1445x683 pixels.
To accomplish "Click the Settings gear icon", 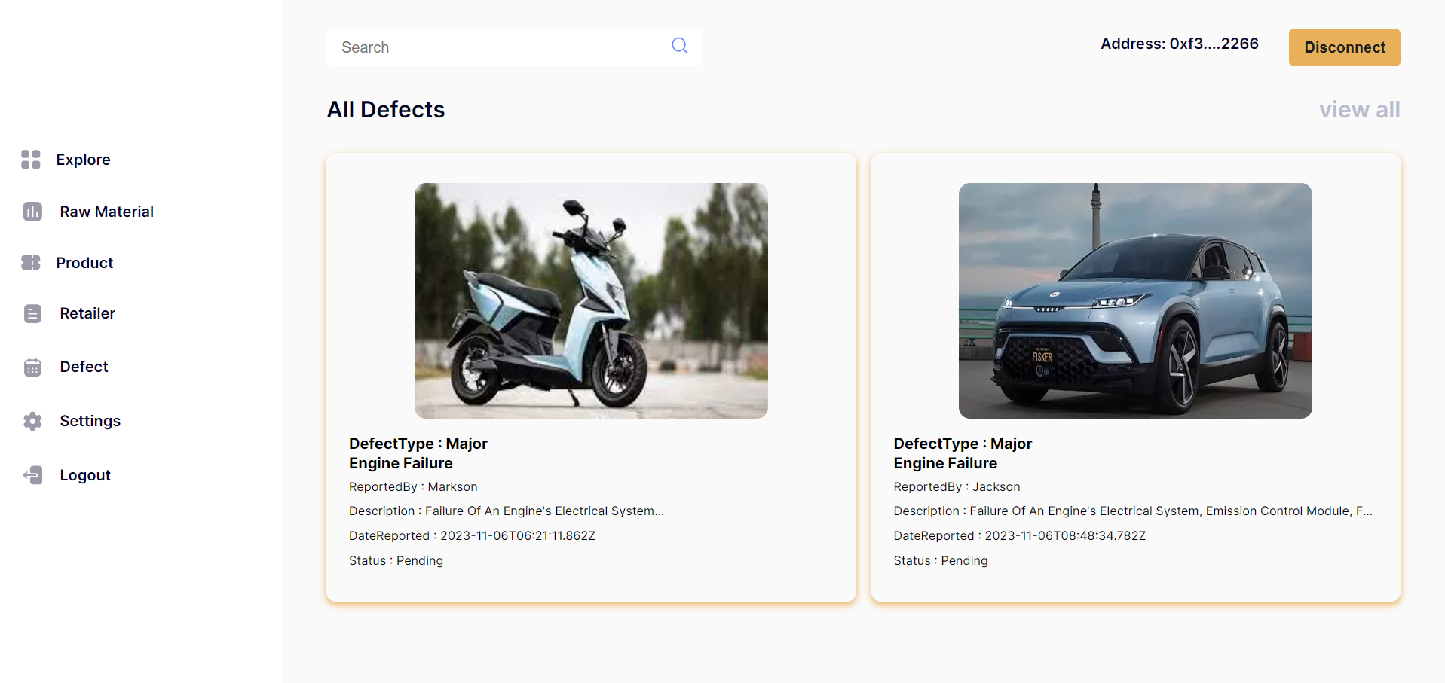I will (x=32, y=421).
